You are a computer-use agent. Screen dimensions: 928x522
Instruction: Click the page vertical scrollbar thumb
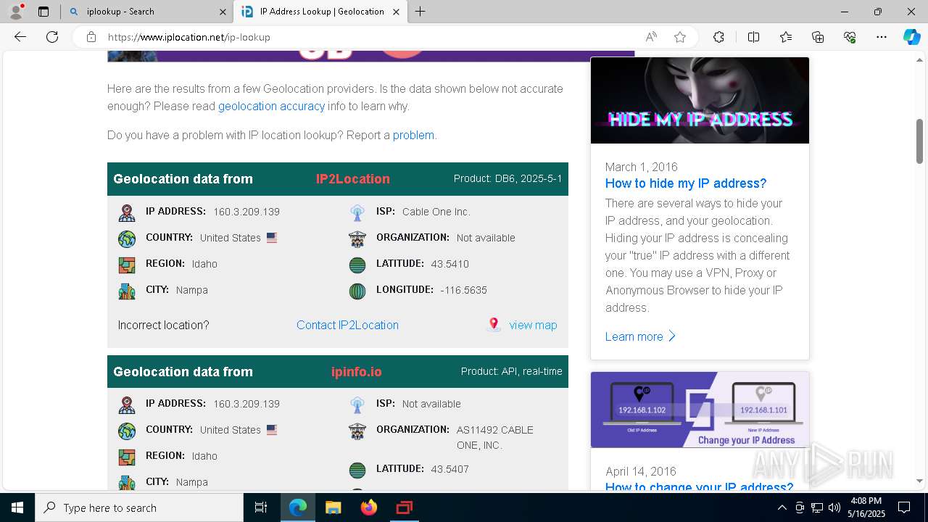pos(920,141)
